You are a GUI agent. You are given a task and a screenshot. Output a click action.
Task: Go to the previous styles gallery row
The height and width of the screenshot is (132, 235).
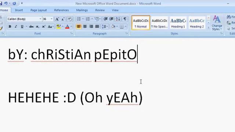point(209,18)
